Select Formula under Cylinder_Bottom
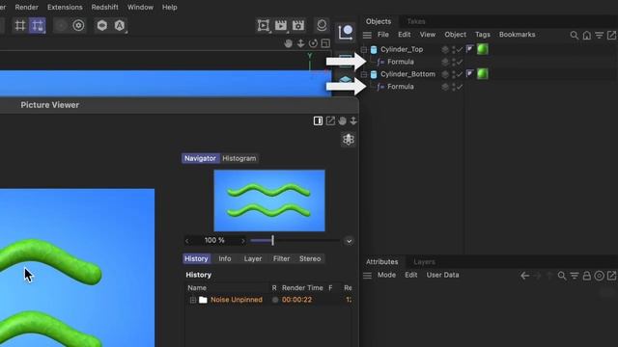The width and height of the screenshot is (618, 347). [401, 87]
